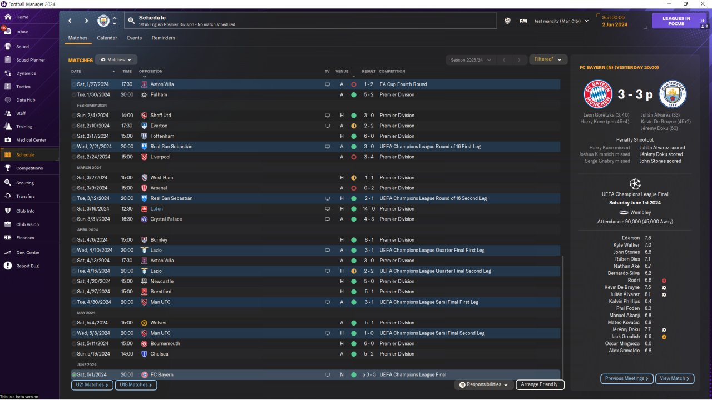This screenshot has width=712, height=400.
Task: Navigate back with the left arrow
Action: [70, 21]
